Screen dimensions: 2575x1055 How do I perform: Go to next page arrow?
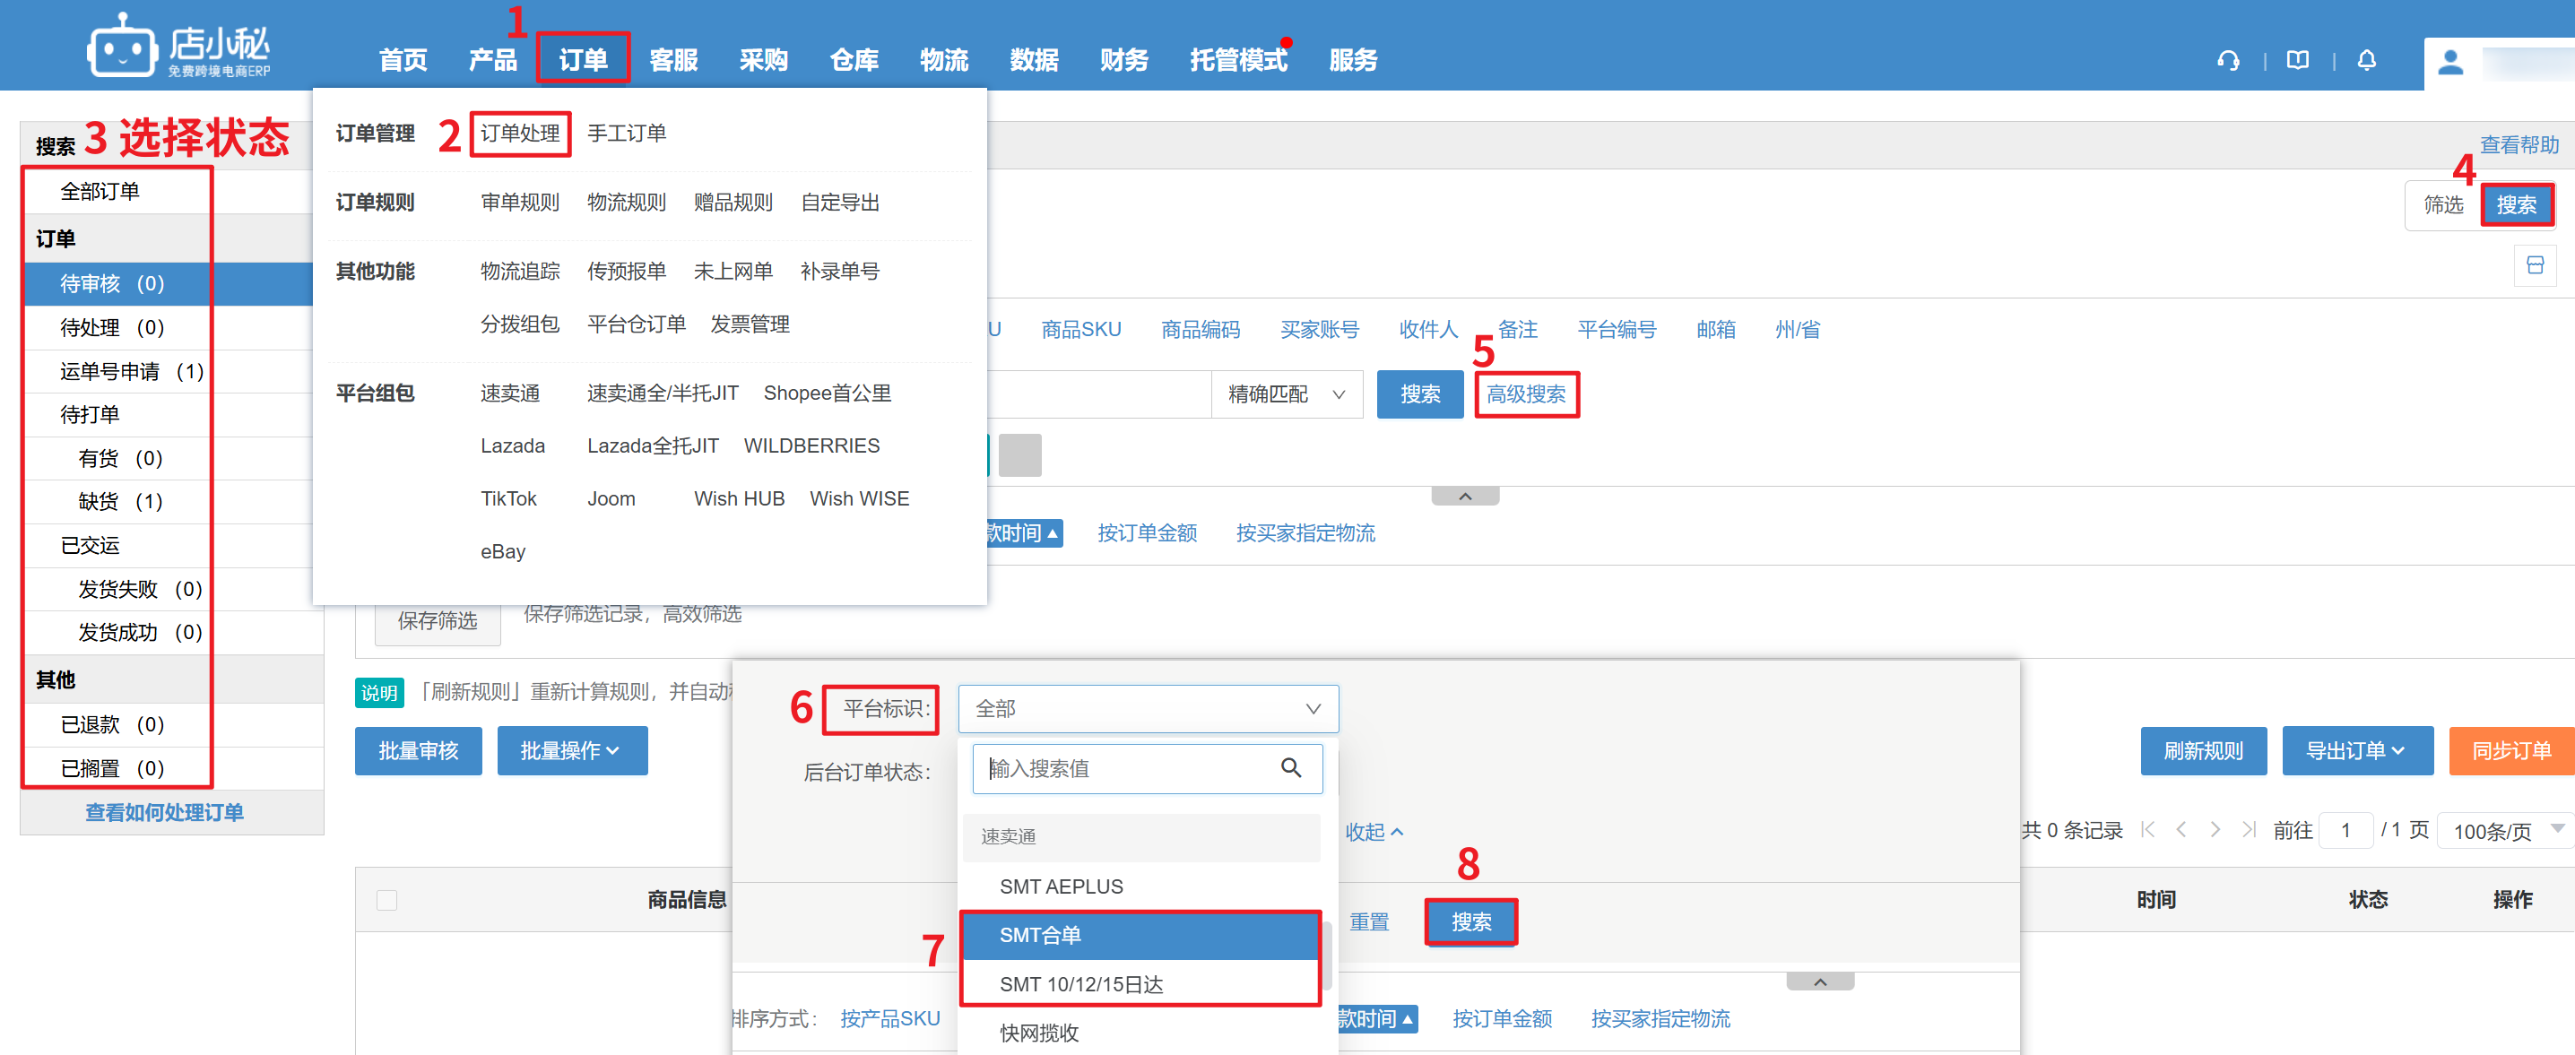point(2215,829)
